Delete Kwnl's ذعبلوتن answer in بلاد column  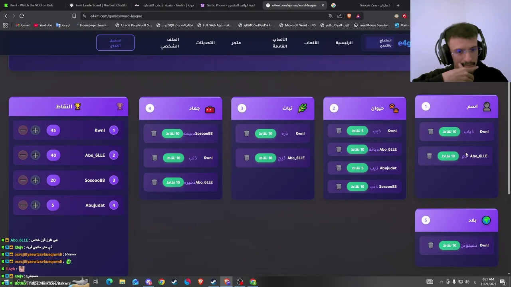coord(430,245)
